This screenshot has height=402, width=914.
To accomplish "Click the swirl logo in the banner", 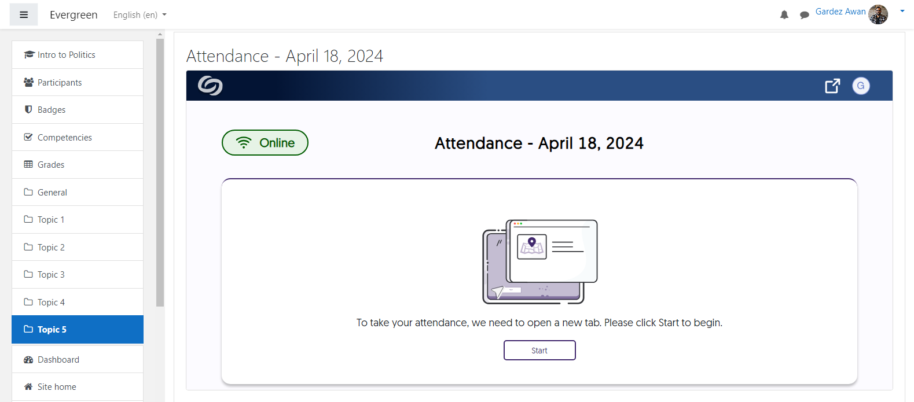I will tap(210, 86).
